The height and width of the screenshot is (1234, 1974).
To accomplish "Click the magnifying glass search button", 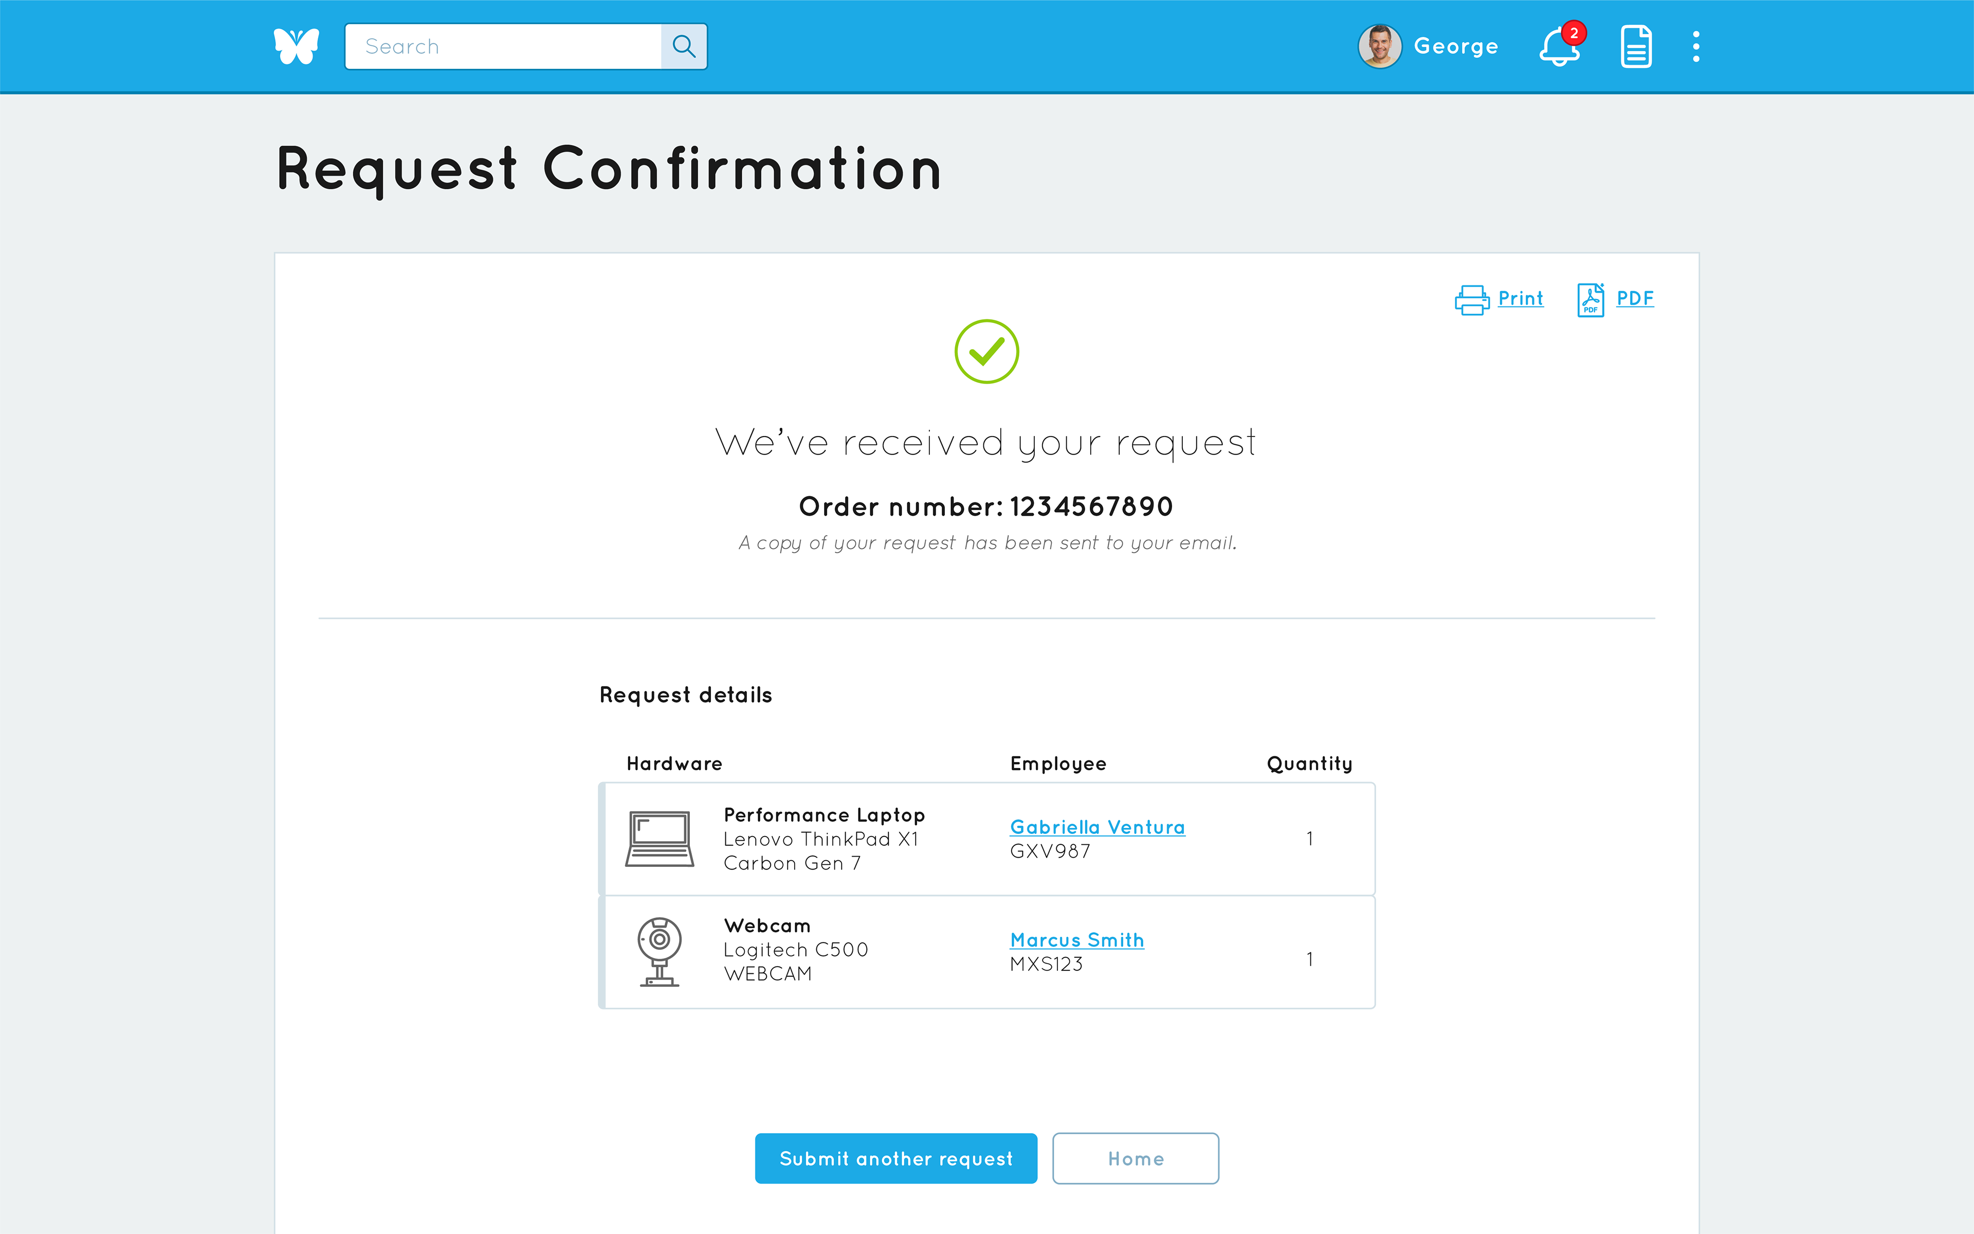I will (x=684, y=46).
